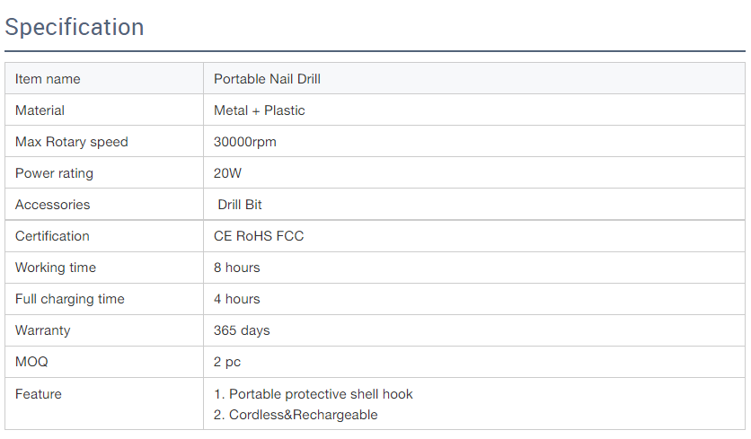Screen dimensions: 751x439
Task: Select the CE RoHS FCC text
Action: 259,236
